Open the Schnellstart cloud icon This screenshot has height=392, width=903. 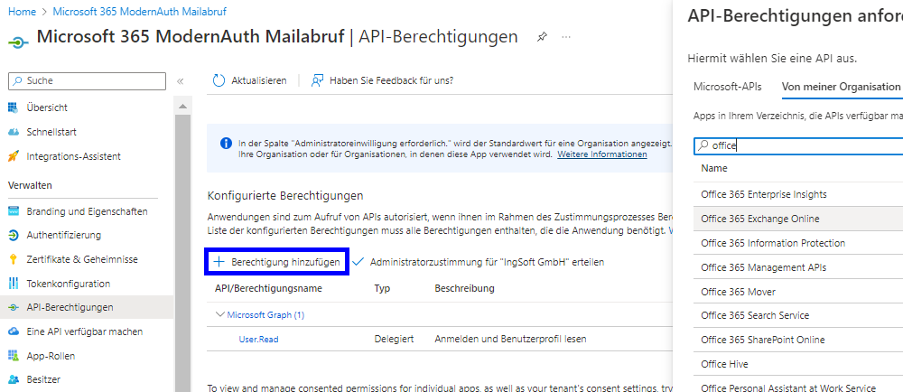click(x=14, y=132)
